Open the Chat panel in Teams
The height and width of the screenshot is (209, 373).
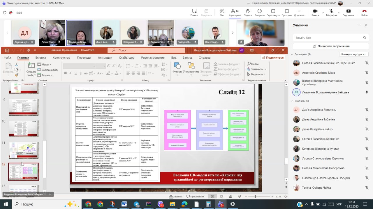(x=222, y=12)
